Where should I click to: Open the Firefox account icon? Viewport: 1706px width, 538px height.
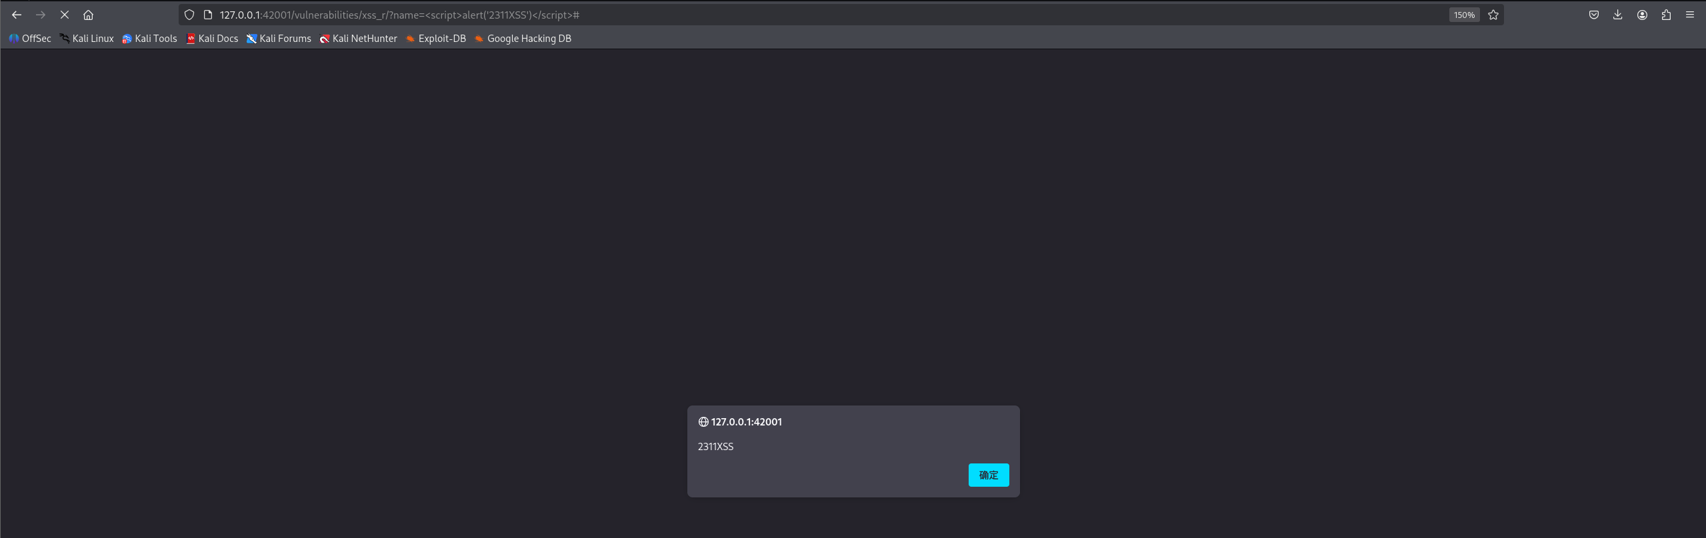[1642, 15]
